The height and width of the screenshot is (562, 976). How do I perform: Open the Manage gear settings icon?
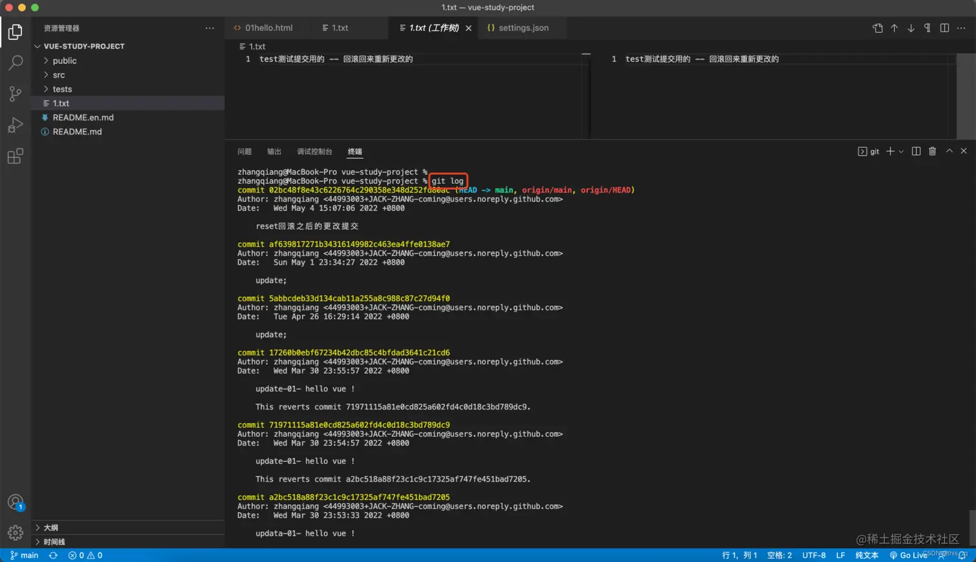point(15,532)
